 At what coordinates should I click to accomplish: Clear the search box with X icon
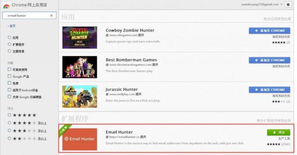(51, 15)
